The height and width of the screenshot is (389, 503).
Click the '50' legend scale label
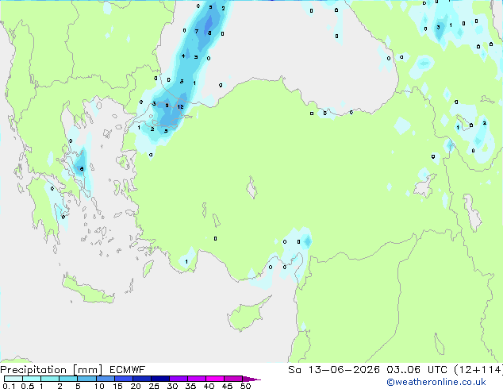245,386
